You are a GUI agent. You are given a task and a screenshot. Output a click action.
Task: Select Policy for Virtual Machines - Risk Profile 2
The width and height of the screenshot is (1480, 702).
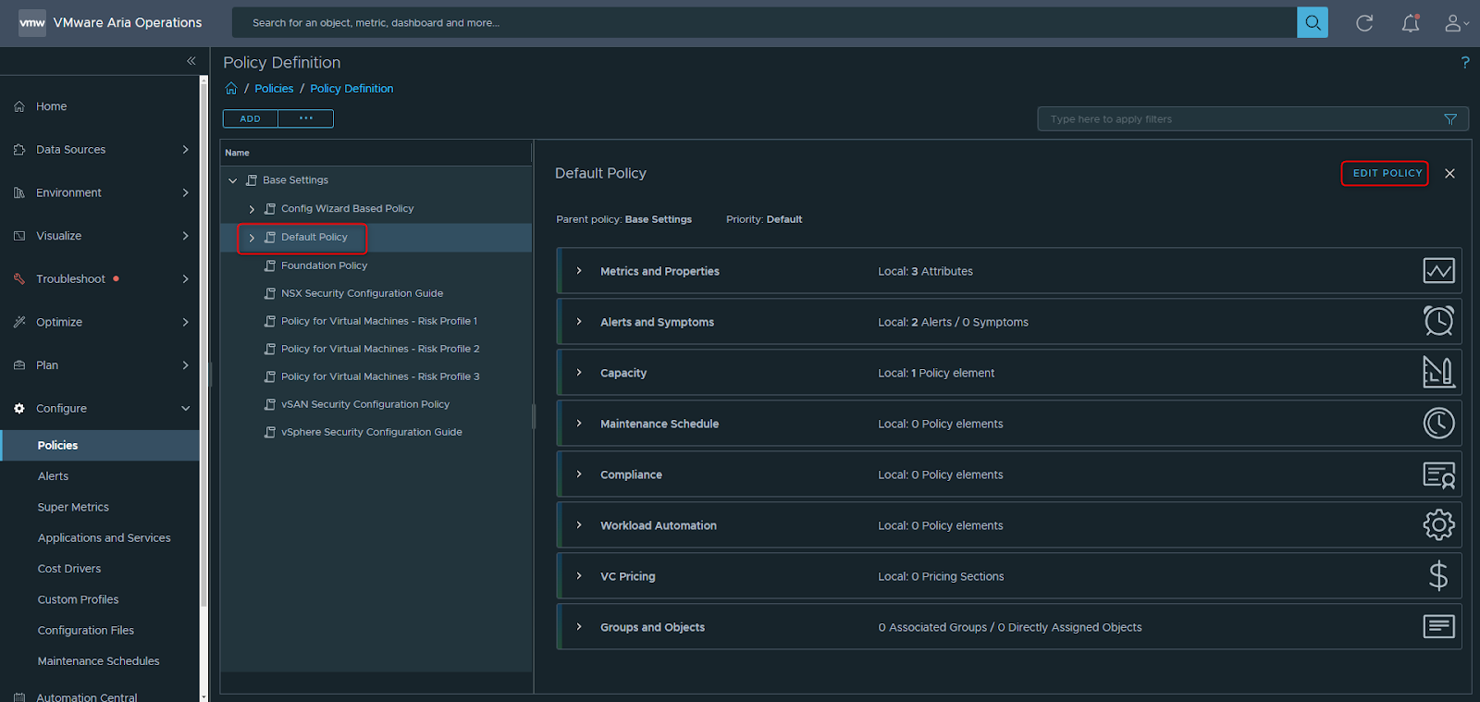point(380,349)
